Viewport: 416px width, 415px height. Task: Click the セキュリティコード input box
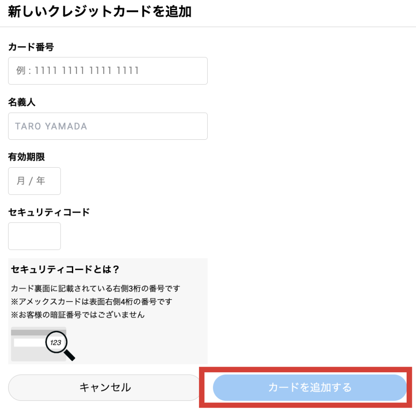(x=34, y=236)
